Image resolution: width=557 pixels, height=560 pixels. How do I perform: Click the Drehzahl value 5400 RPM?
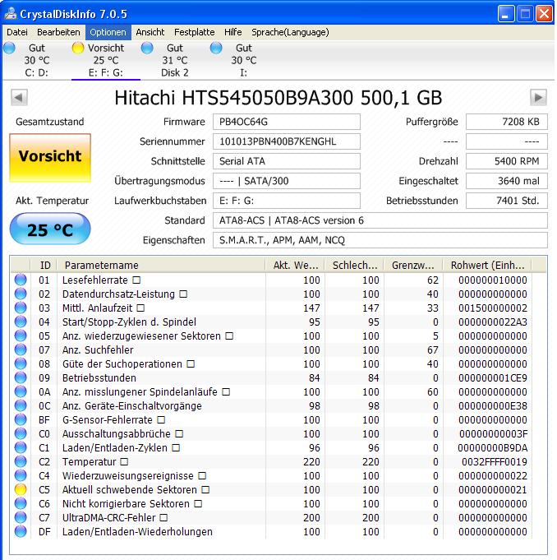point(507,161)
